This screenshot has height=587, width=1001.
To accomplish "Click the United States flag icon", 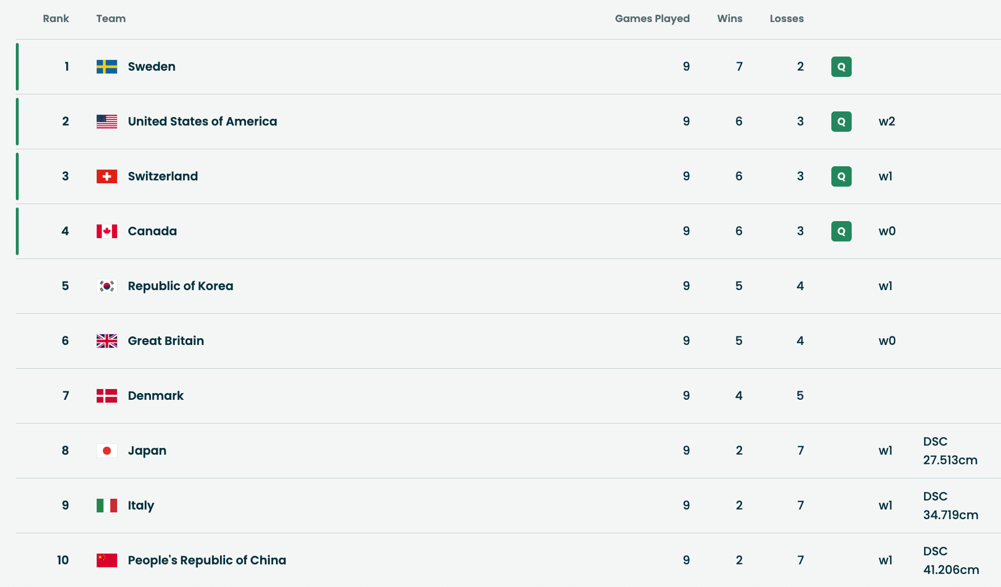I will (107, 122).
